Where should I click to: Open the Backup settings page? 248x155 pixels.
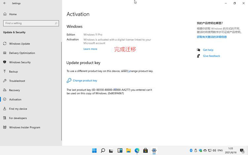point(14,71)
